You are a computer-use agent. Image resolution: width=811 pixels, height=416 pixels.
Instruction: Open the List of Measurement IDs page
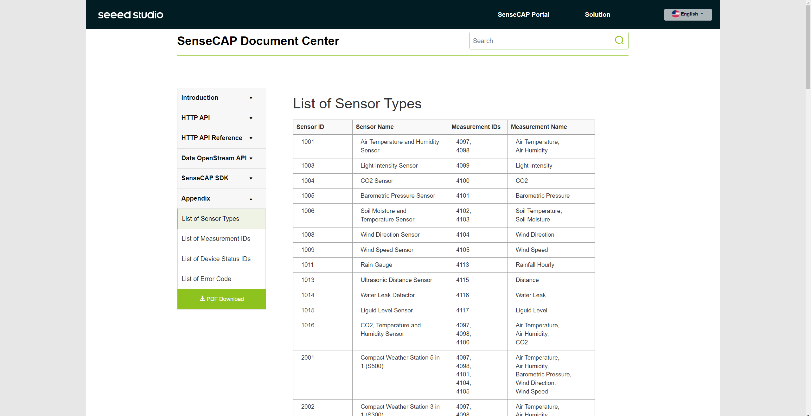click(216, 239)
